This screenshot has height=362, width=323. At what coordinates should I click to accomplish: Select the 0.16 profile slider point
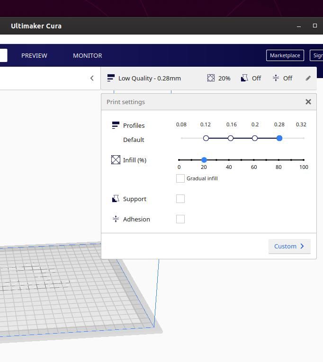click(230, 138)
